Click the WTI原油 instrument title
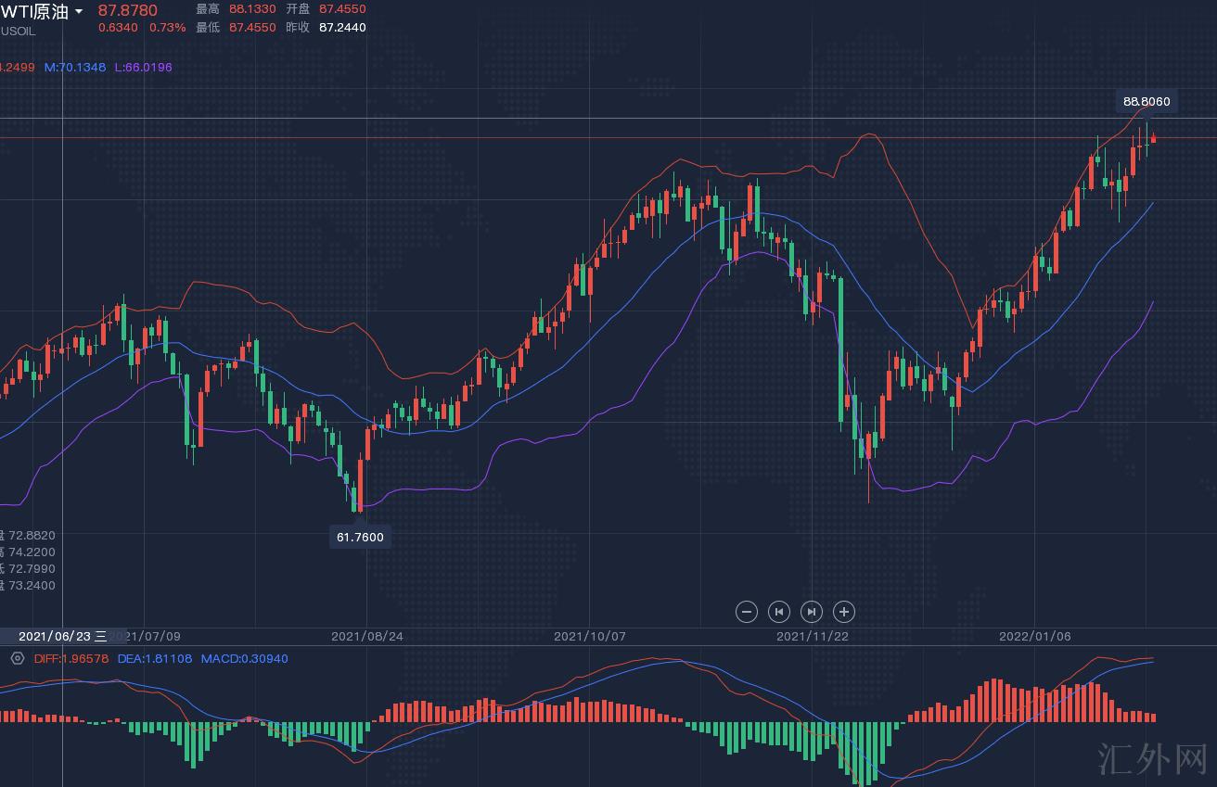 [x=34, y=12]
